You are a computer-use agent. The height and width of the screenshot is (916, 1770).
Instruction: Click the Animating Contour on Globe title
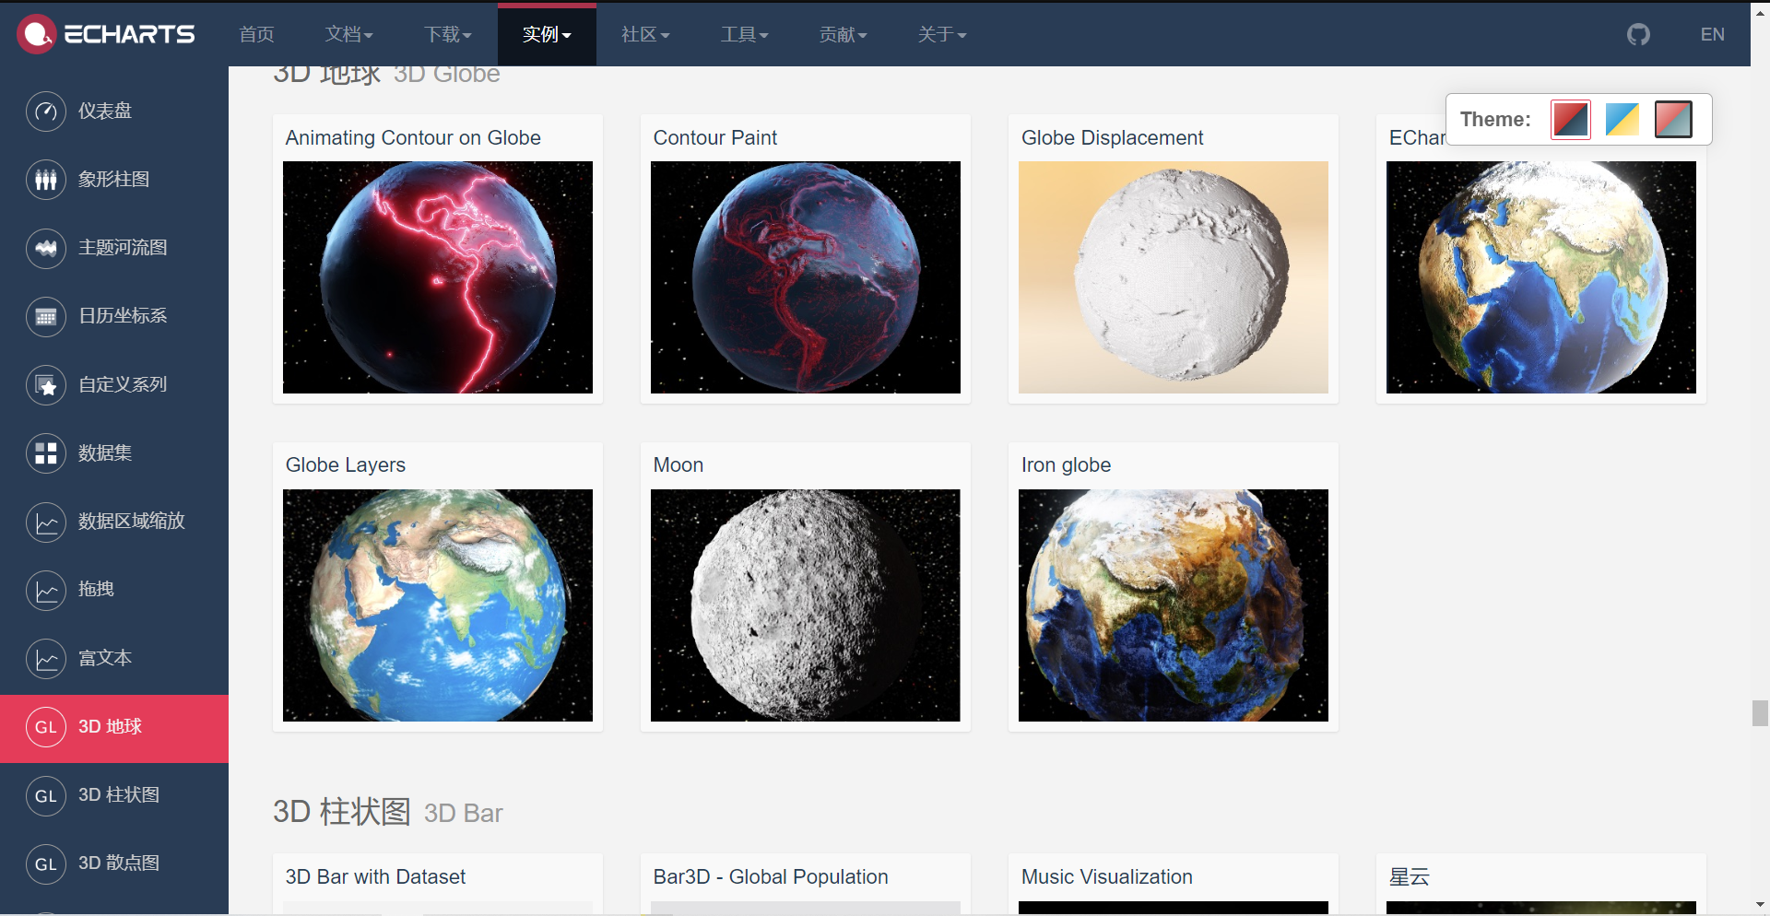point(413,138)
